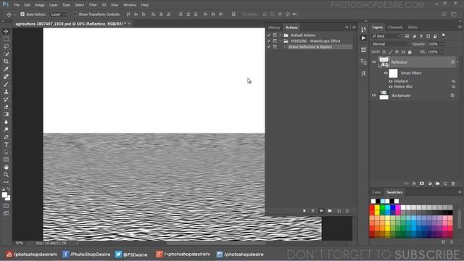Open Normal blend mode dropdown

pos(390,44)
